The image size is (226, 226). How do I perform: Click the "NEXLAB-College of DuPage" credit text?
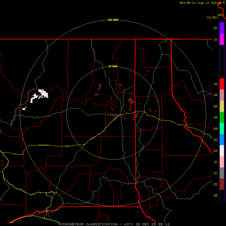[200, 3]
